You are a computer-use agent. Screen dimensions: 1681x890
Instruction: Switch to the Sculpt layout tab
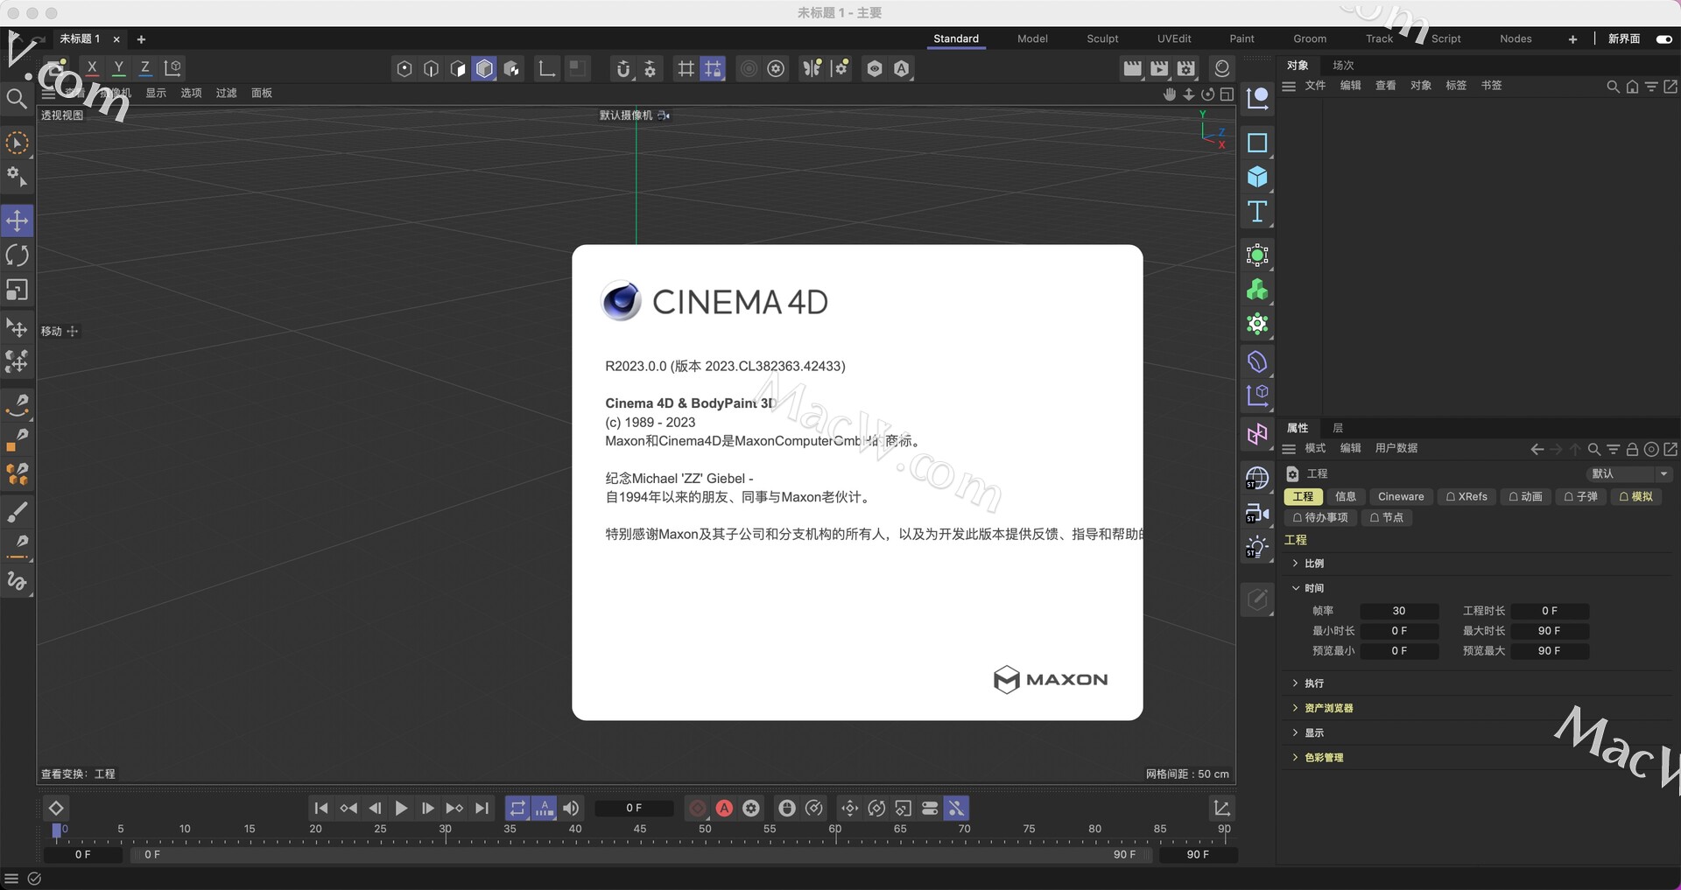tap(1102, 39)
